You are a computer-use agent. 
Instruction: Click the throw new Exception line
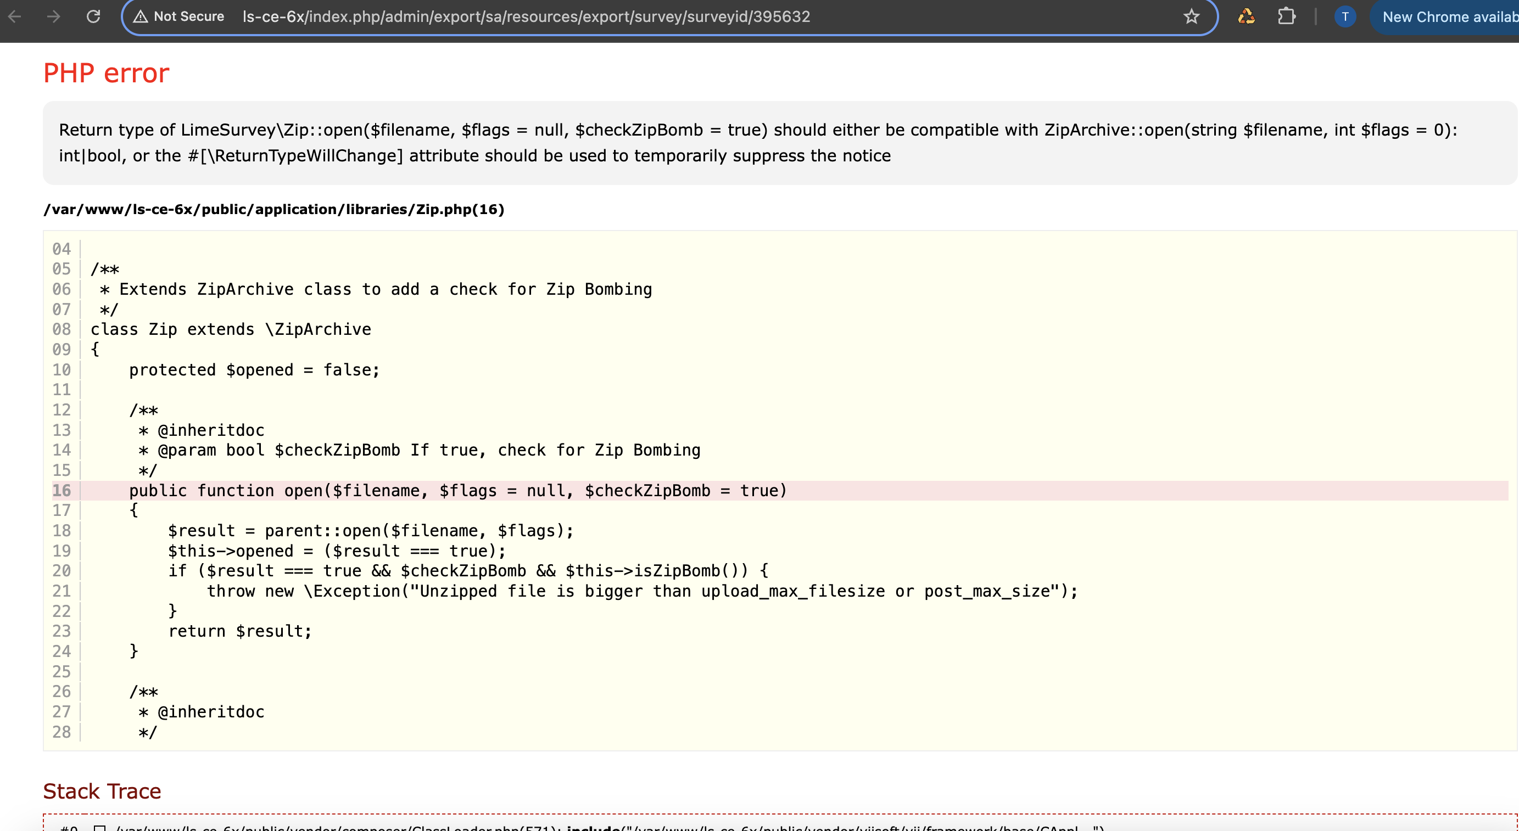641,591
